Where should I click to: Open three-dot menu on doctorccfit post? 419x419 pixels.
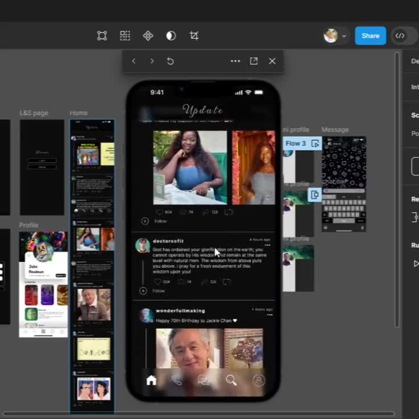pos(267,245)
